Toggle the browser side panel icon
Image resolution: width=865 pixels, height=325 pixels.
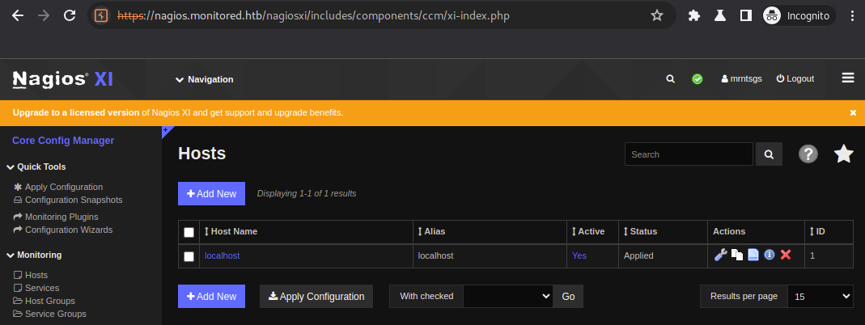(745, 15)
